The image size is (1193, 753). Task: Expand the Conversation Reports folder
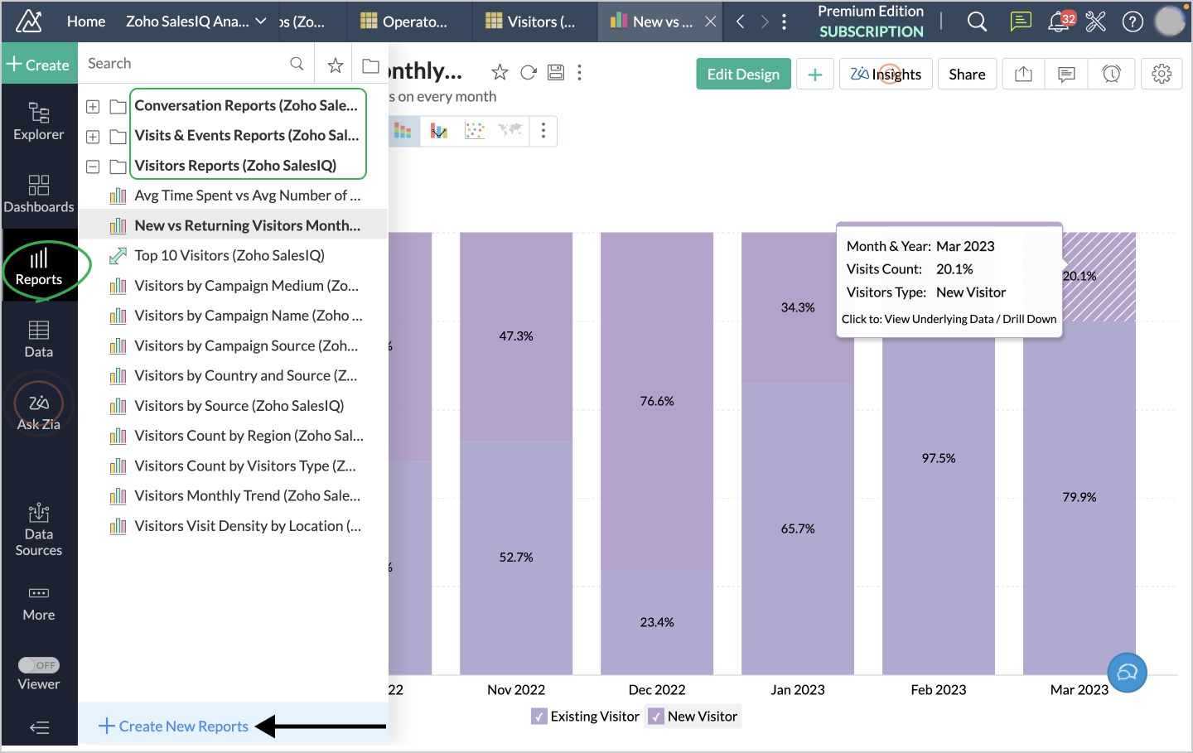(x=93, y=107)
